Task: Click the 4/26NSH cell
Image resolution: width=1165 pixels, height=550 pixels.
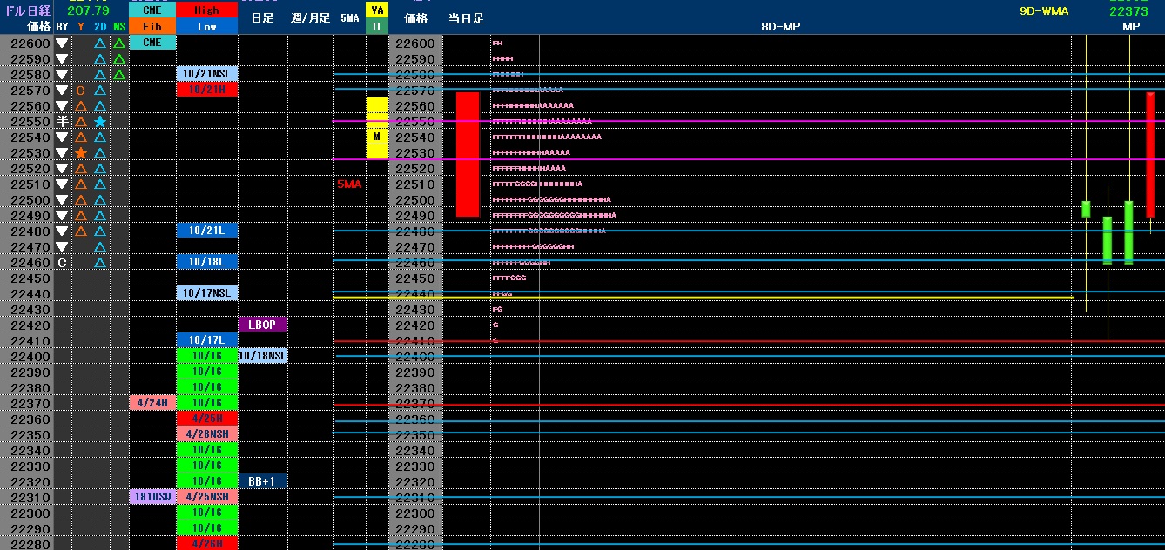Action: click(207, 434)
